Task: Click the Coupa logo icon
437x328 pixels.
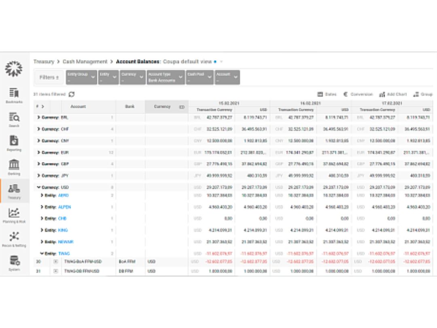Action: coord(14,68)
